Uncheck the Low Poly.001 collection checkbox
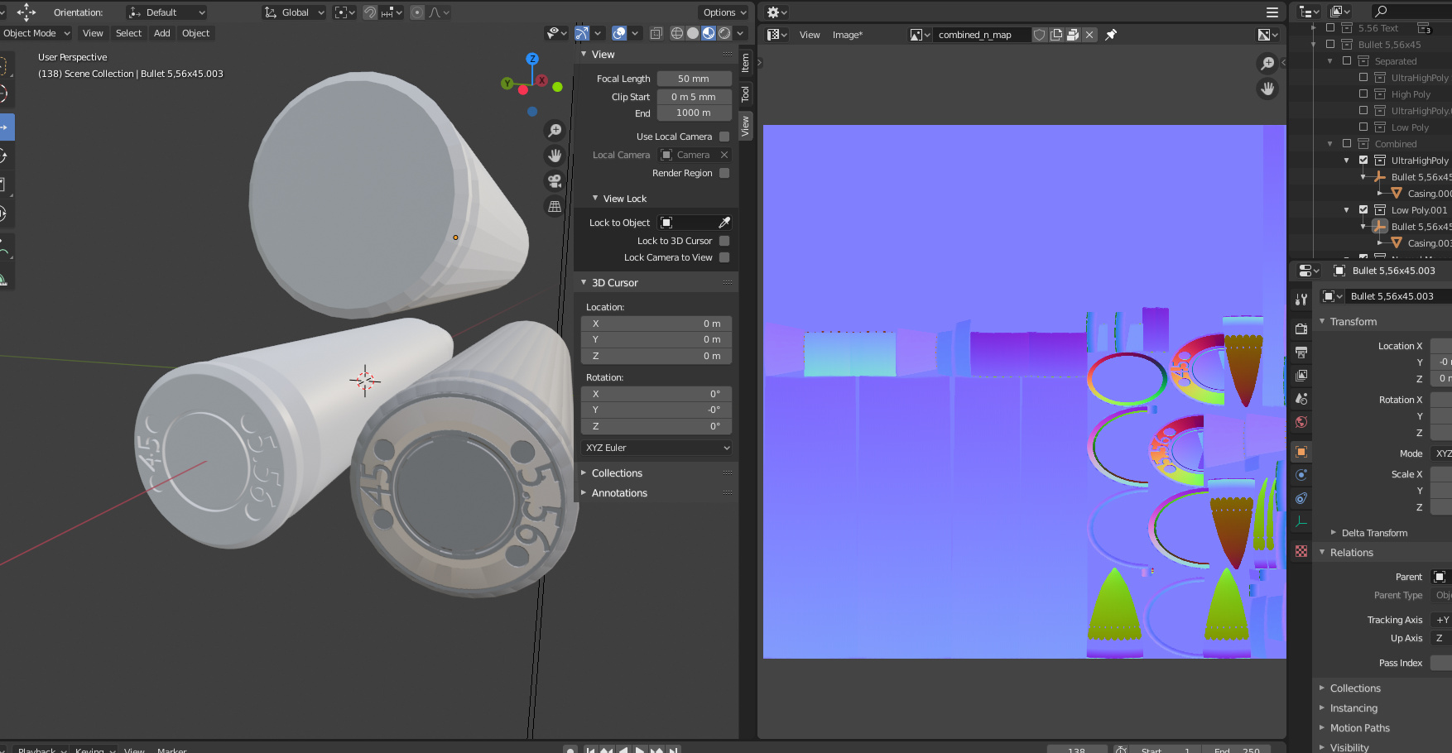Image resolution: width=1452 pixels, height=753 pixels. [x=1363, y=210]
